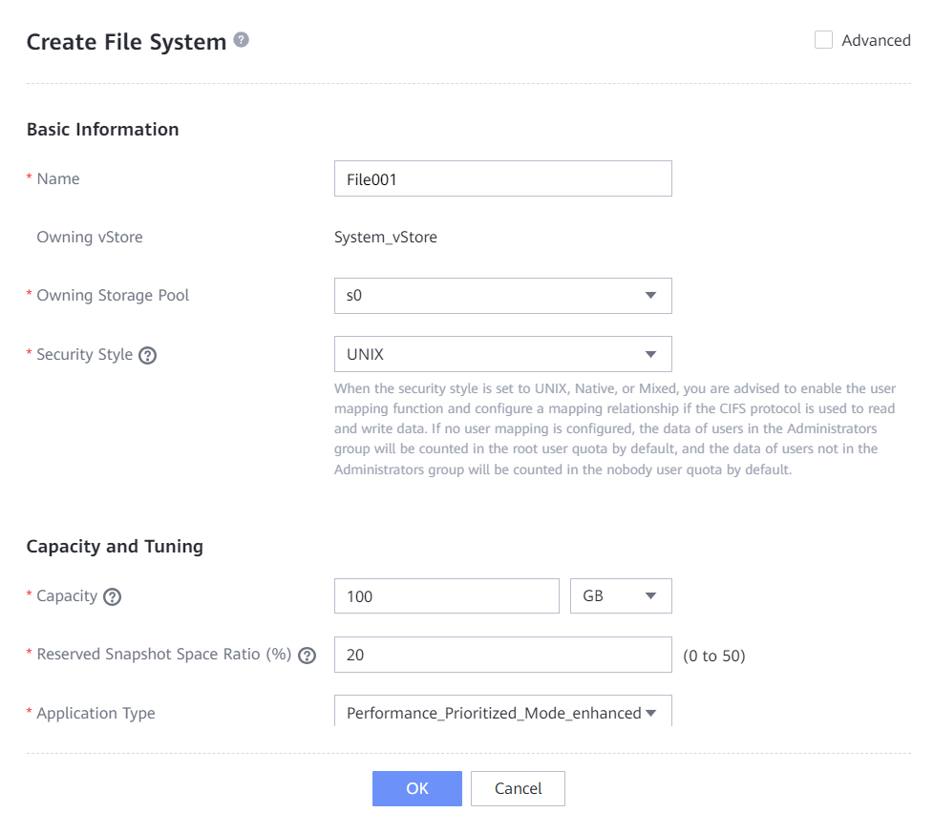
Task: Click the Create File System dialog title
Action: (x=126, y=42)
